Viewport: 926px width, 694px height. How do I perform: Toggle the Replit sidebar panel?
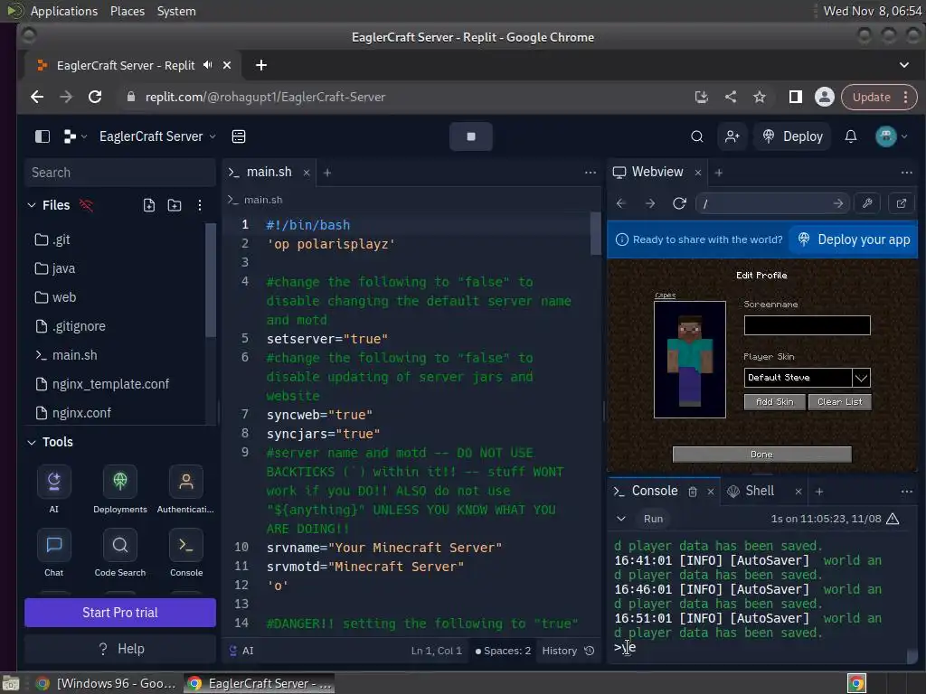coord(43,136)
